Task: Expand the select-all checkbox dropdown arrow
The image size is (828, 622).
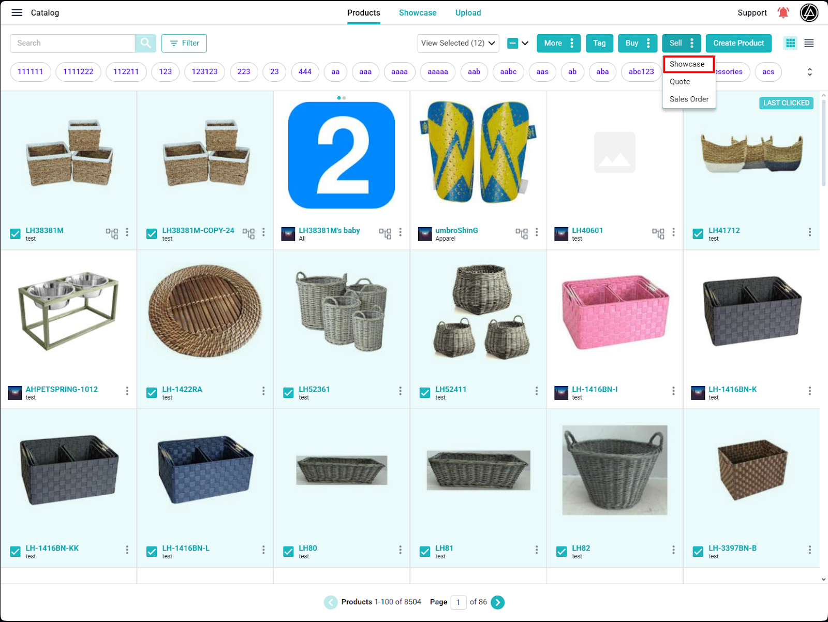Action: click(525, 43)
